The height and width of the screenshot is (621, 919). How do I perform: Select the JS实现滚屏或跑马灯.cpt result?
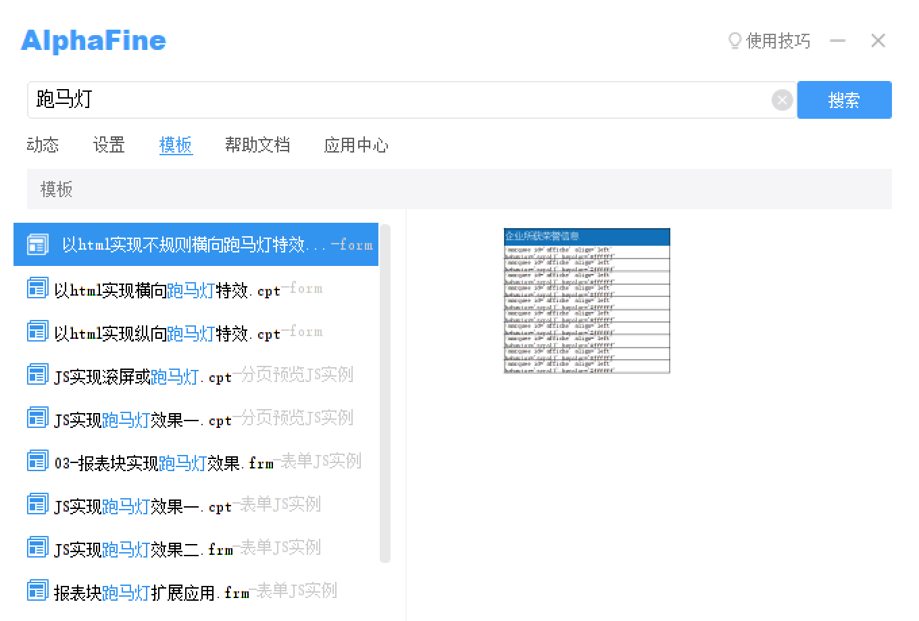point(196,375)
